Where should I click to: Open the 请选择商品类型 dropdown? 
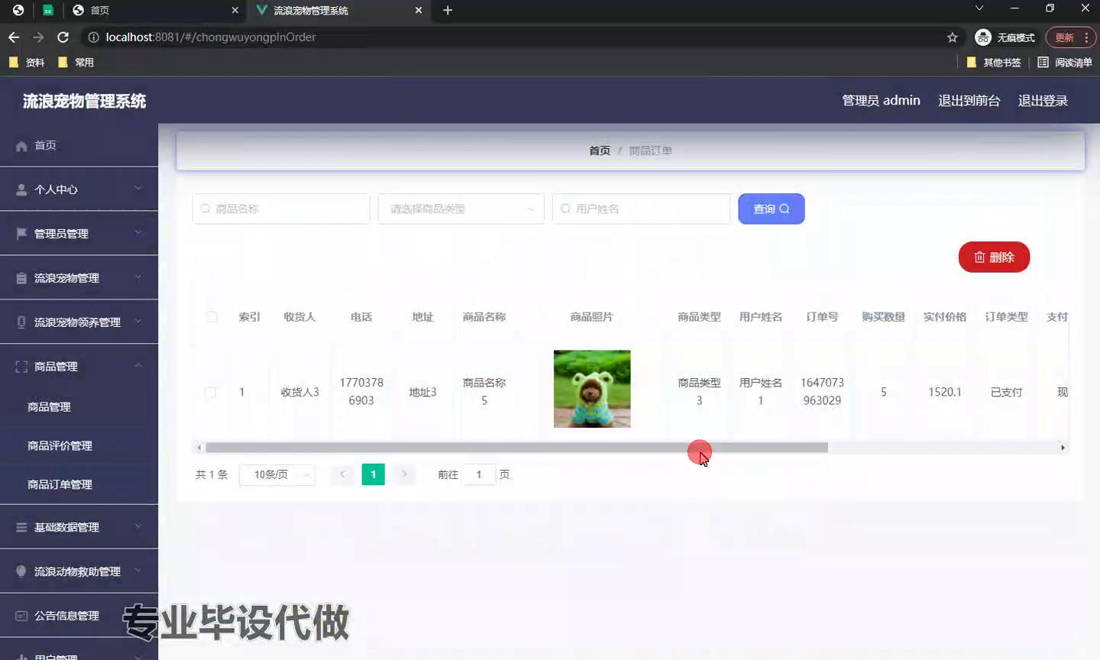(461, 209)
